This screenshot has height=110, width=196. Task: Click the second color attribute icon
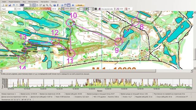pos(100,9)
